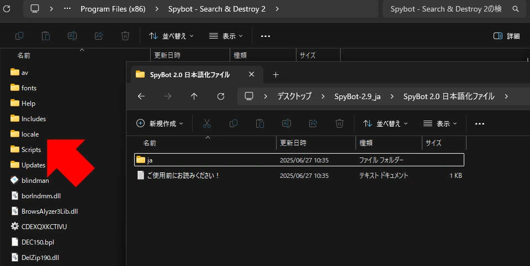
Task: Select the ja folder
Action: tap(299, 160)
